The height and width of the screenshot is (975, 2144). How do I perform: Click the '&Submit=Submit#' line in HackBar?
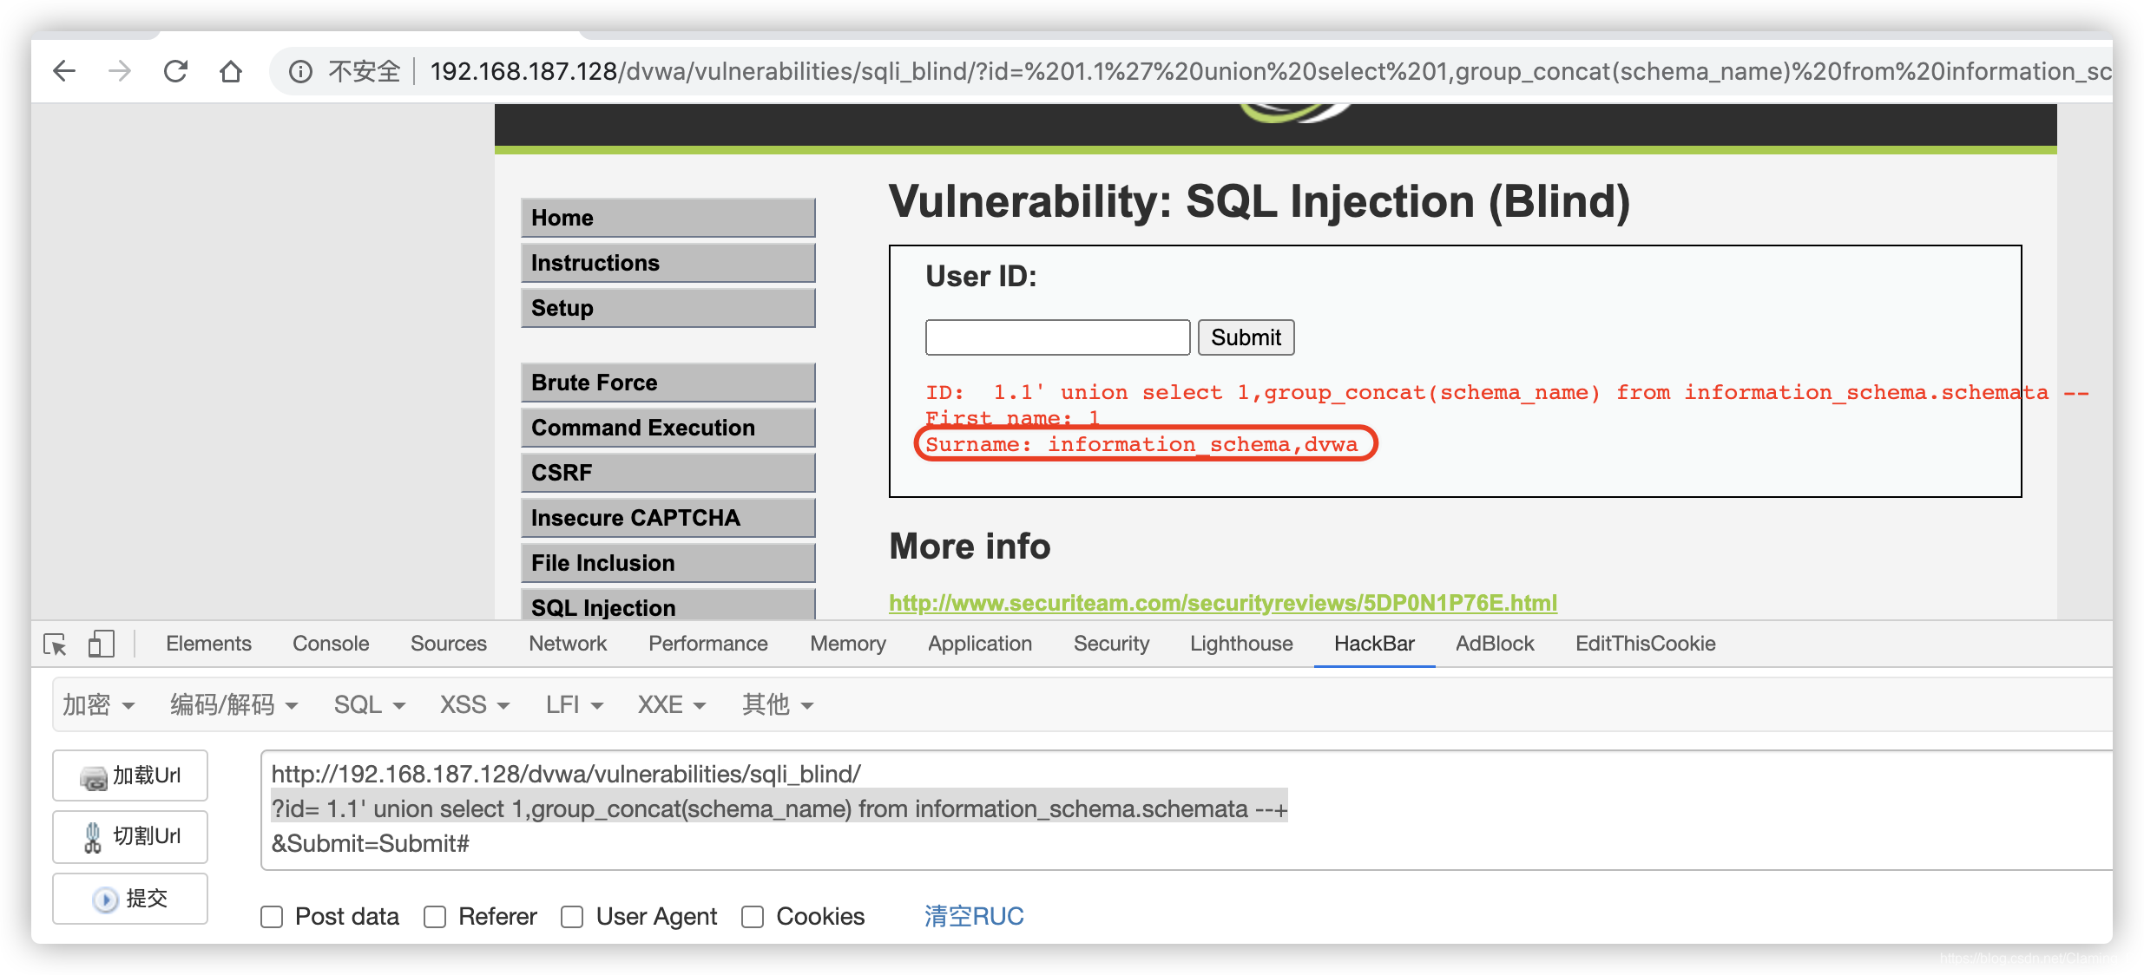[371, 844]
